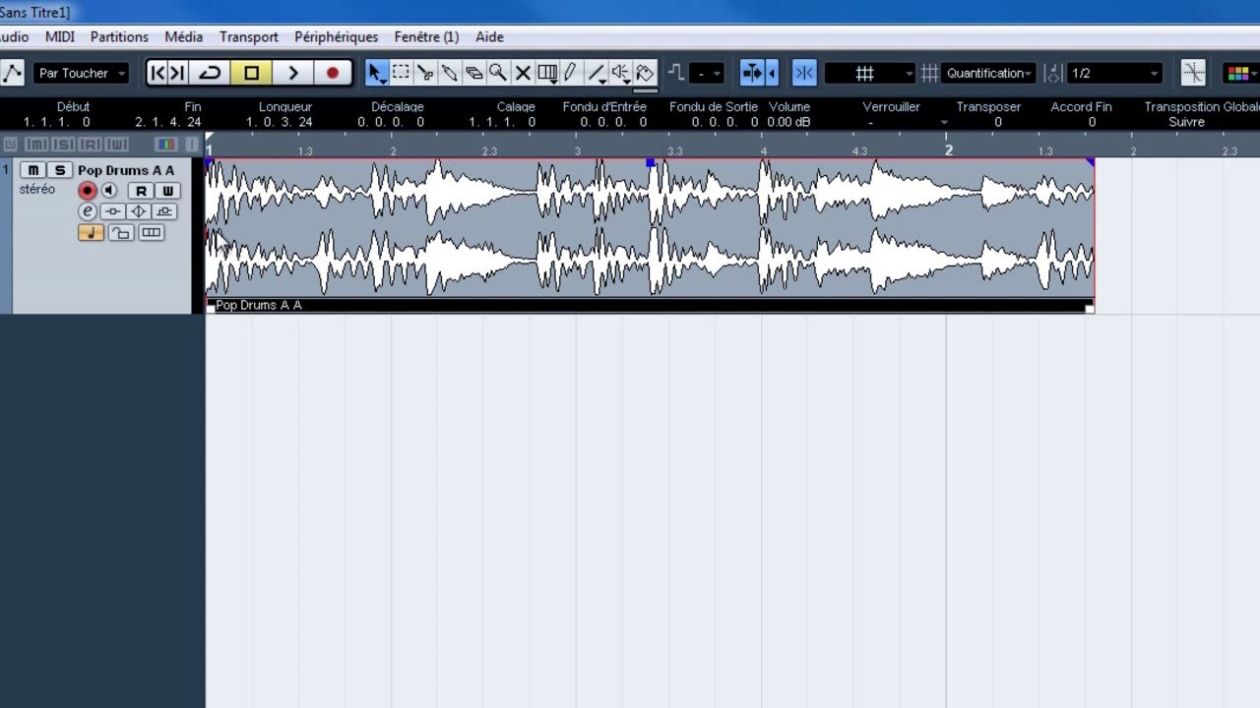Open the Quantification snap dropdown
1260x708 pixels.
tap(988, 73)
